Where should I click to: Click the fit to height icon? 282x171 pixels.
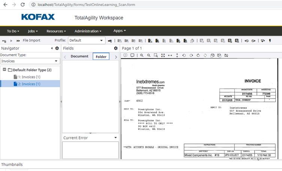pos(177,55)
